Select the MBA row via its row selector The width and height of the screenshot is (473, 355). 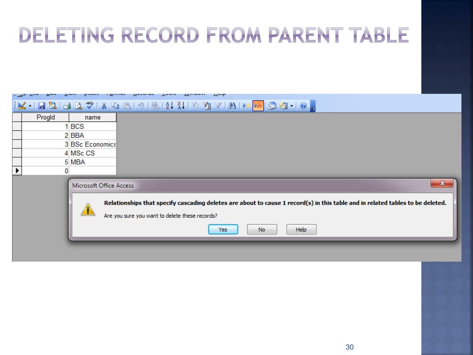[17, 162]
